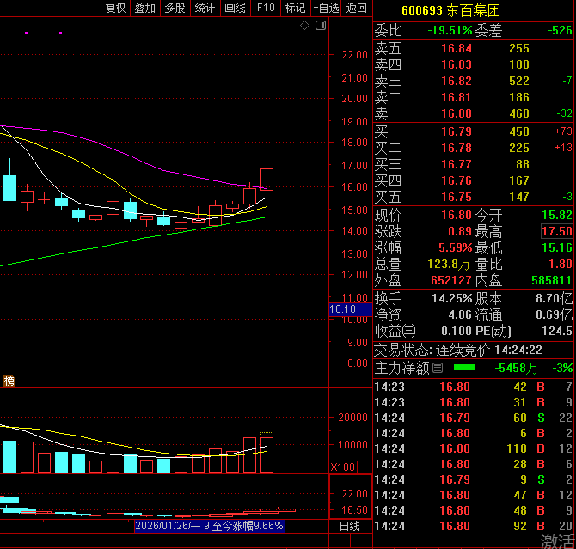The image size is (576, 549).
Task: Open F10 company information
Action: (x=266, y=8)
